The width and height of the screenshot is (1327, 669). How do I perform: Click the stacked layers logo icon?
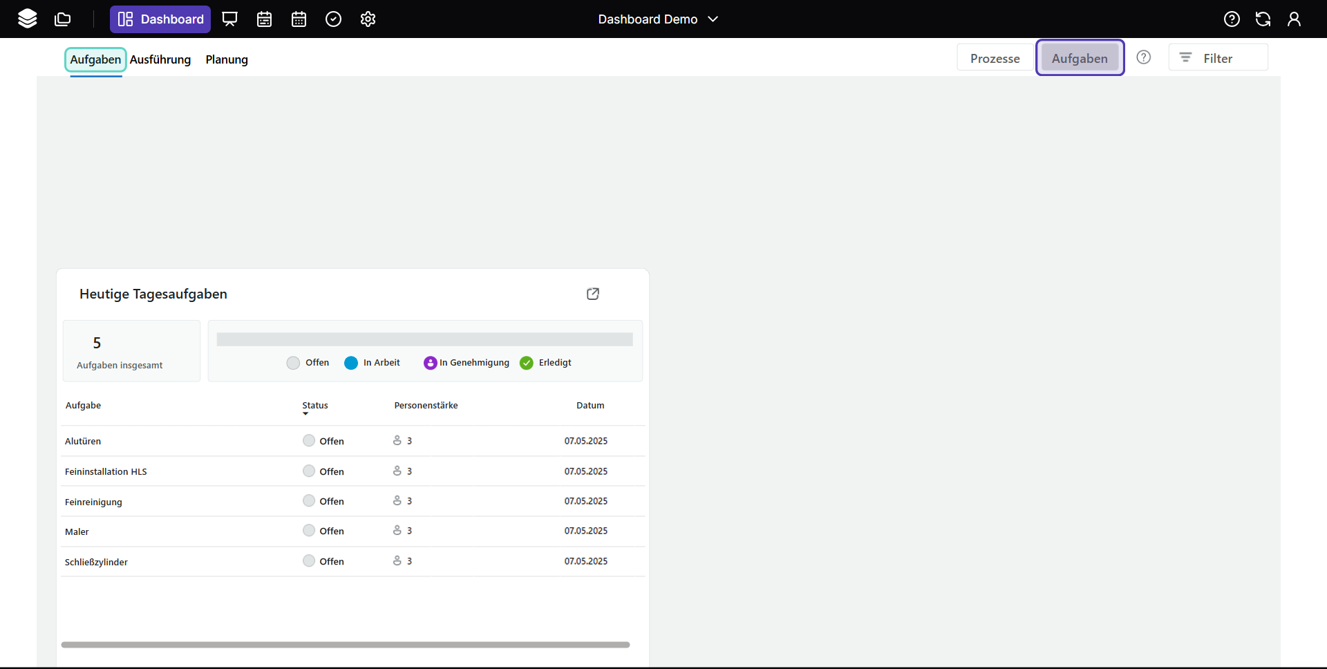click(x=28, y=19)
